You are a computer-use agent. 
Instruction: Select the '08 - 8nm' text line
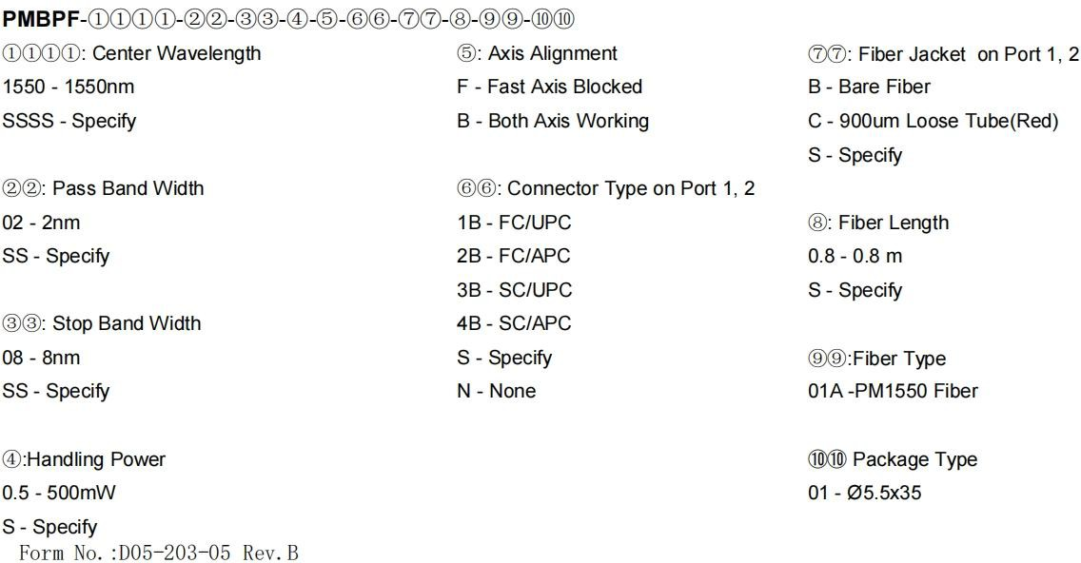42,358
